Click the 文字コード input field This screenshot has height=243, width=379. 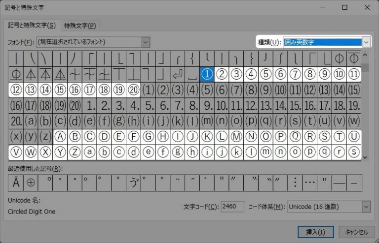point(232,207)
